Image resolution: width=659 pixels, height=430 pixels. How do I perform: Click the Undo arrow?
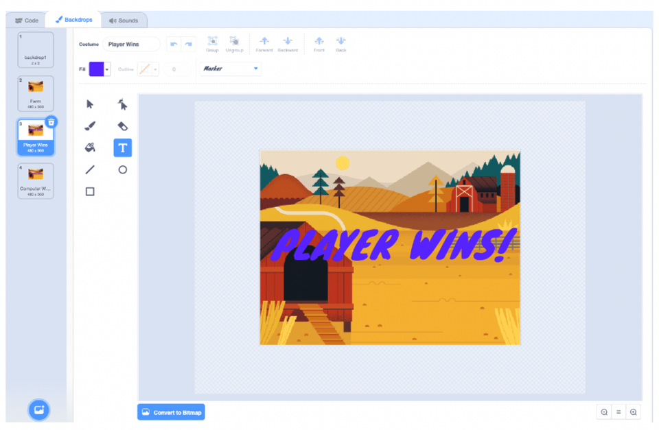point(174,44)
